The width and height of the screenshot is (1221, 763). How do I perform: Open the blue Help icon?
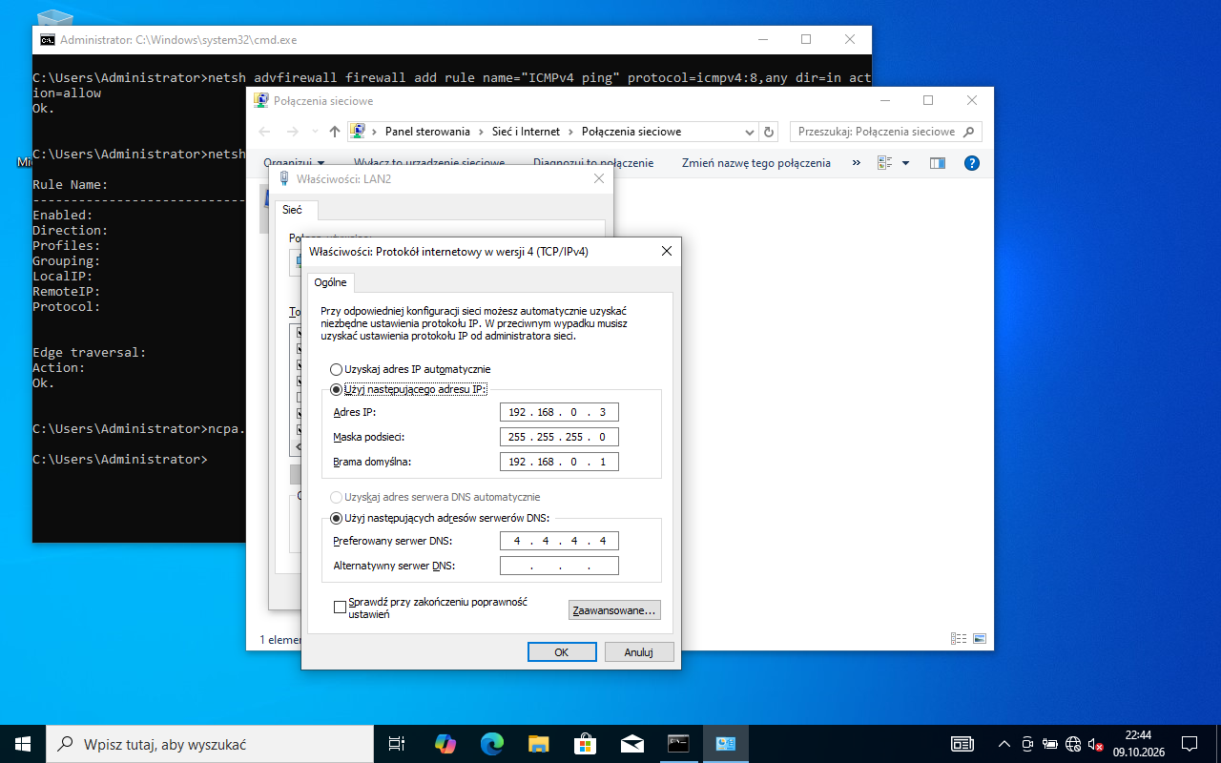coord(972,163)
